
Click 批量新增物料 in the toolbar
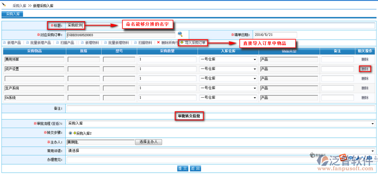pyautogui.click(x=116, y=42)
